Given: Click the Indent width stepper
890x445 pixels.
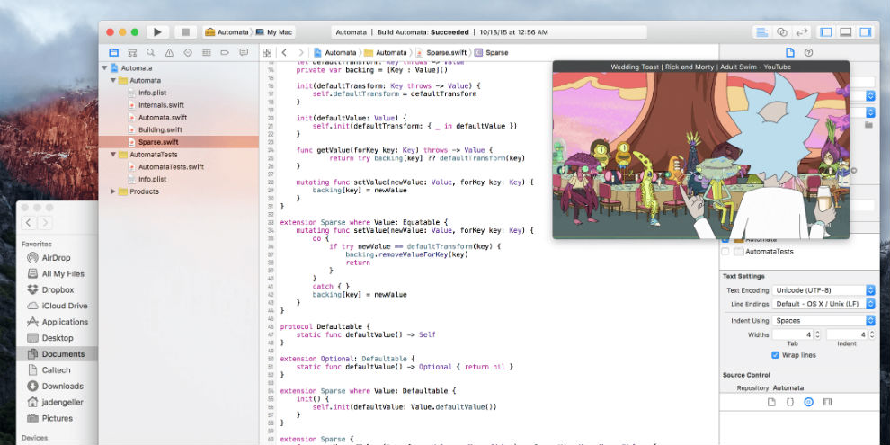Looking at the screenshot, I should pos(872,335).
